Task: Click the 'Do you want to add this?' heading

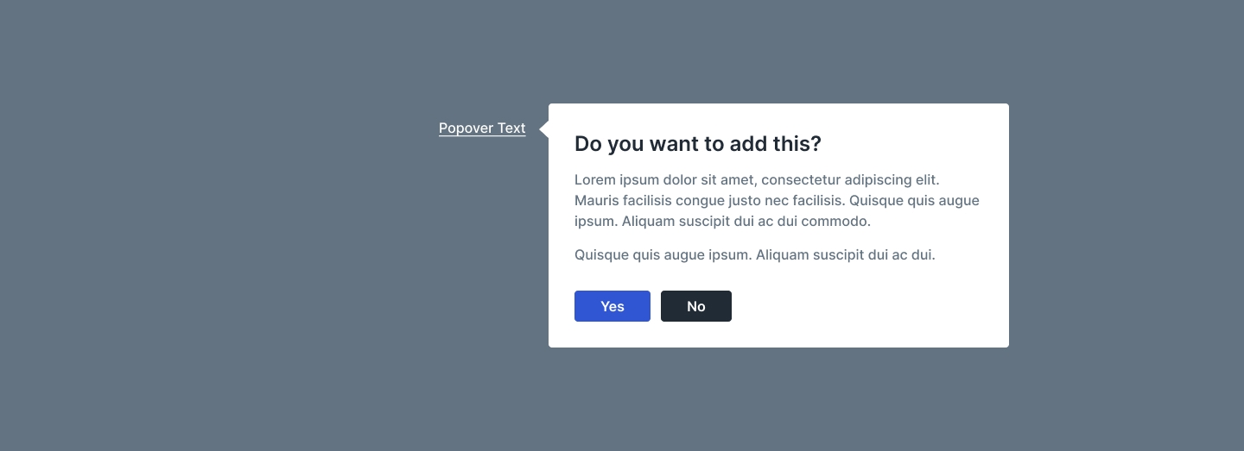Action: [697, 144]
